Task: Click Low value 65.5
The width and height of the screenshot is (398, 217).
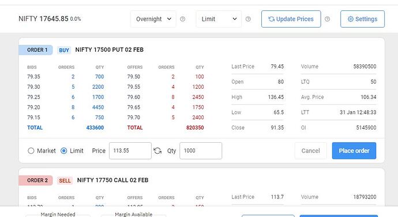Action: point(279,112)
